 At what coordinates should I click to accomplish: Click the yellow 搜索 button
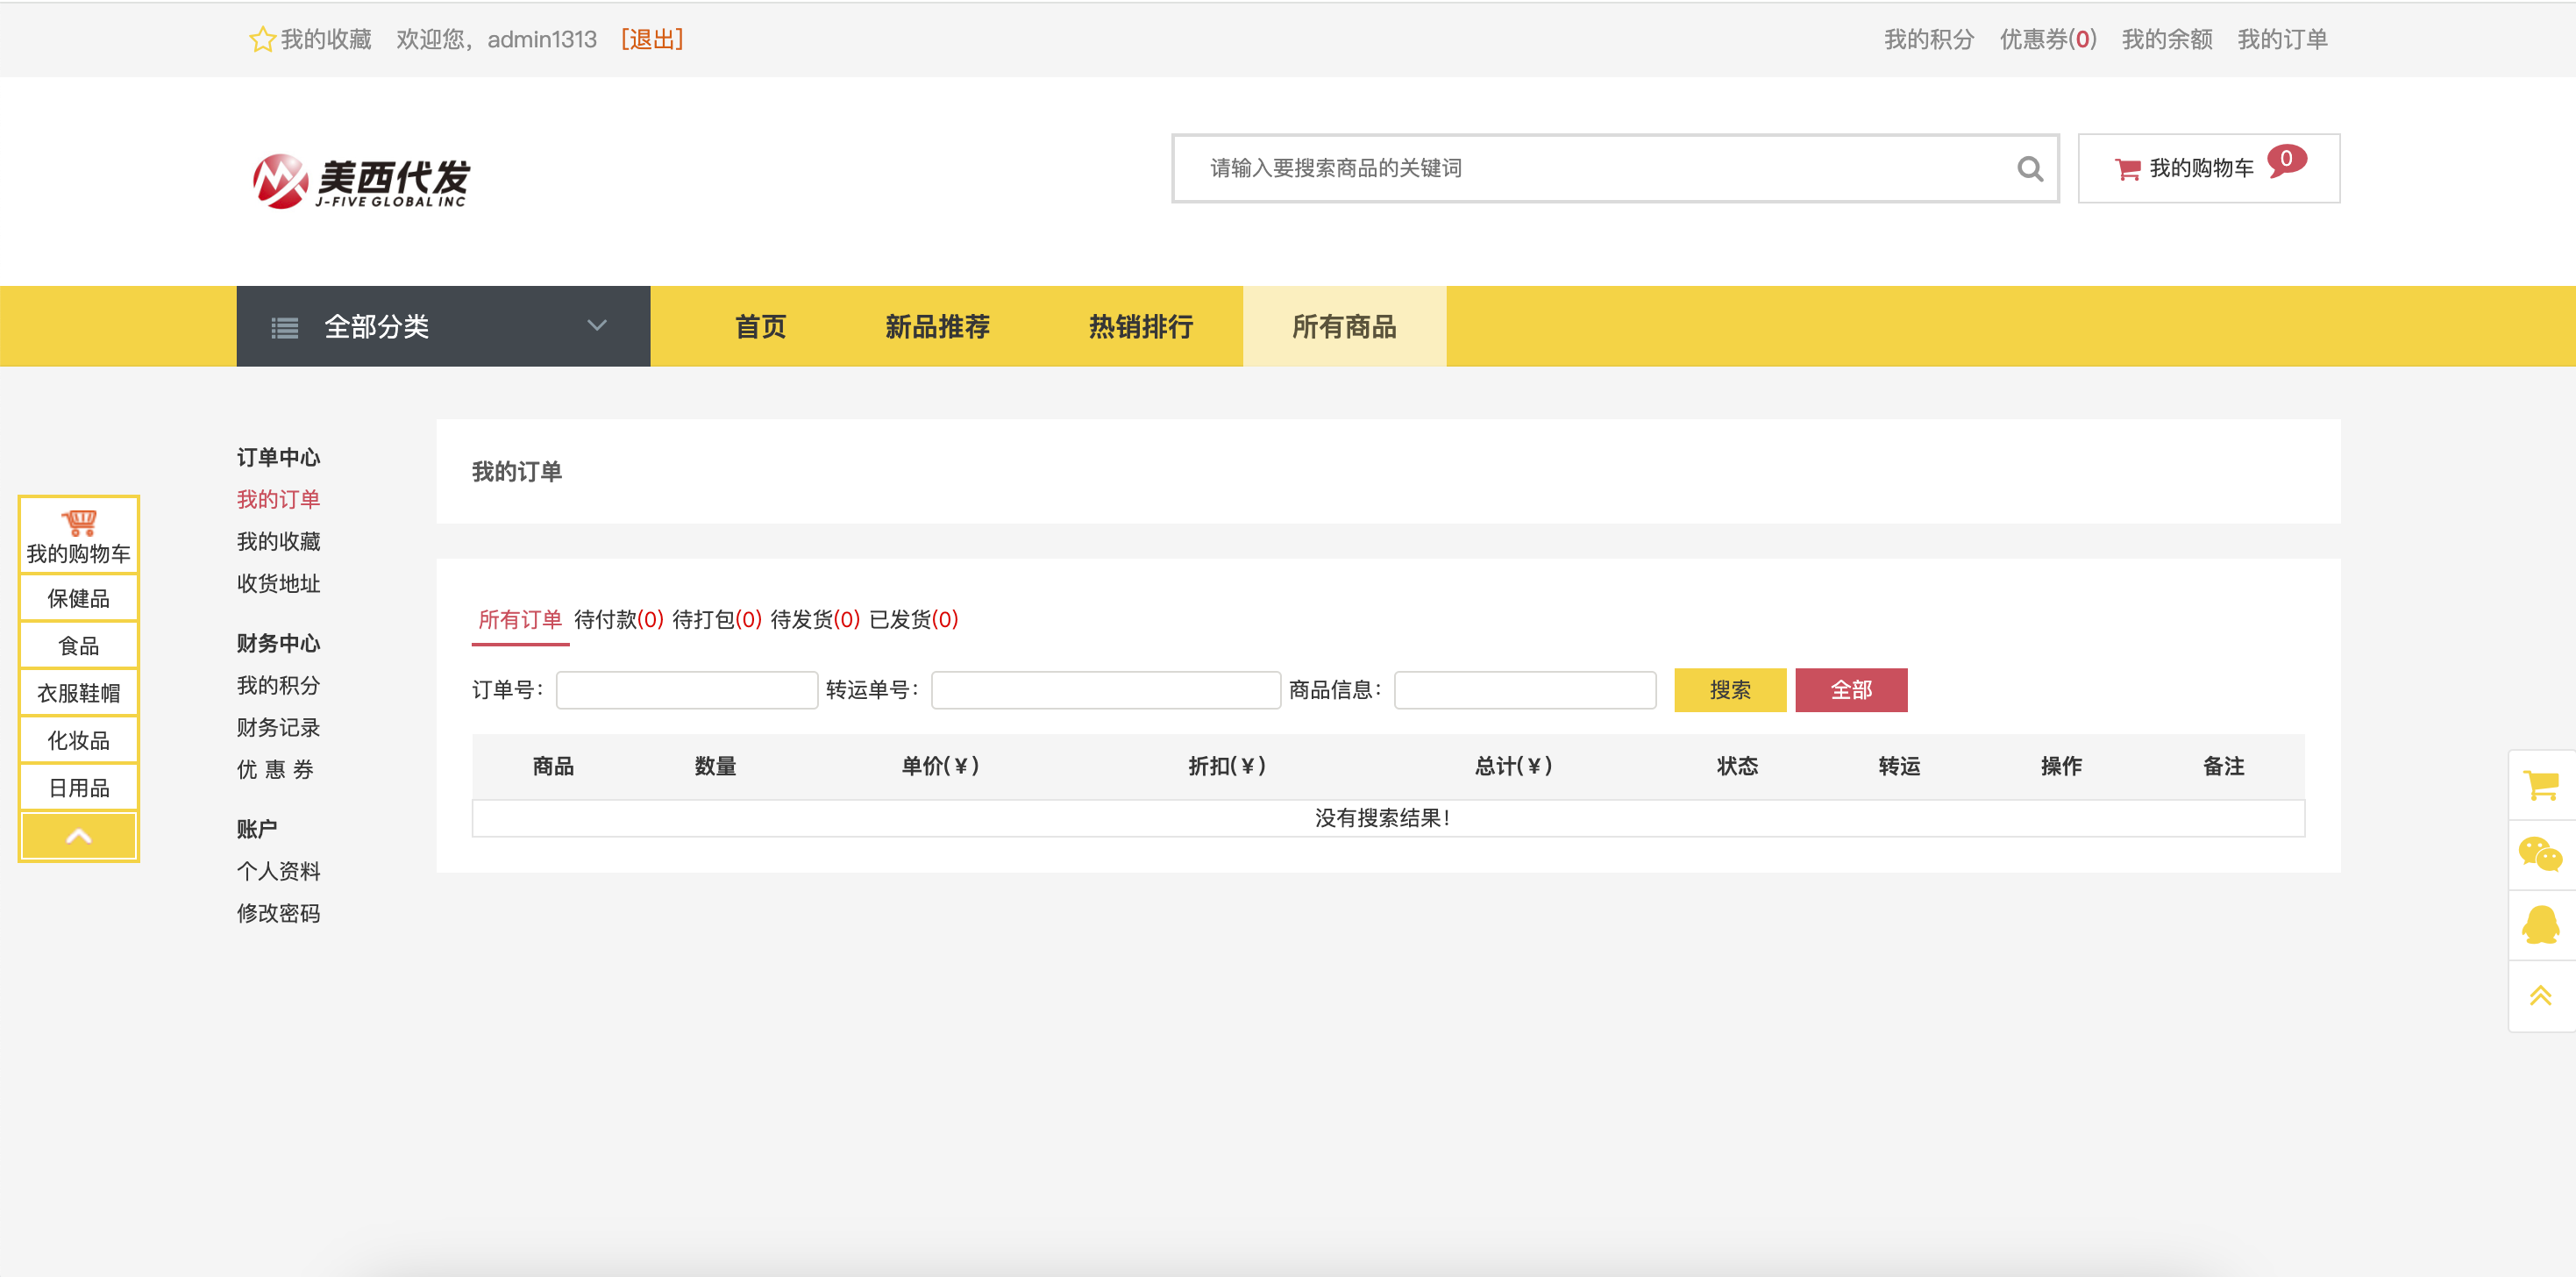pos(1730,690)
